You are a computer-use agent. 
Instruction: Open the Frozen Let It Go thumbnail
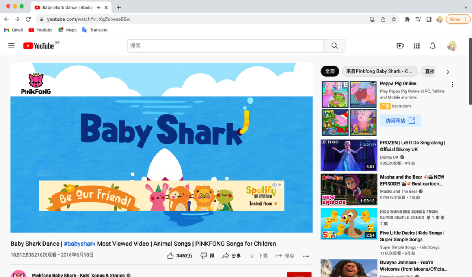tap(349, 155)
